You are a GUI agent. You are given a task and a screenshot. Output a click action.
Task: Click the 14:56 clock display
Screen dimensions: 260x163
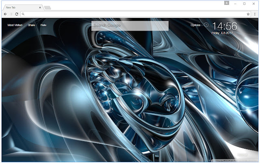pos(225,26)
